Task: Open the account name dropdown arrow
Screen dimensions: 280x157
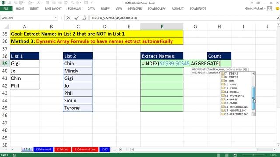Action: coord(265,8)
